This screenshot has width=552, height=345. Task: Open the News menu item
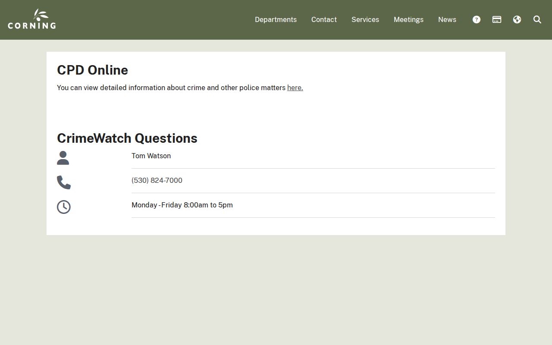447,19
